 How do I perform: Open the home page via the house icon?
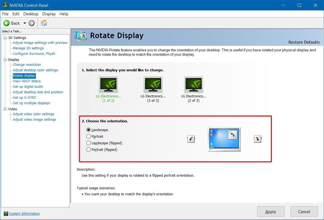coord(43,23)
